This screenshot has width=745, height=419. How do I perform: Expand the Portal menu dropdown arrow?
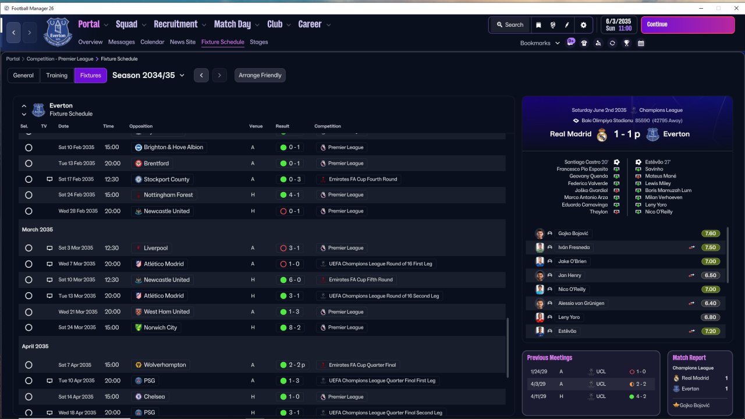tap(106, 25)
